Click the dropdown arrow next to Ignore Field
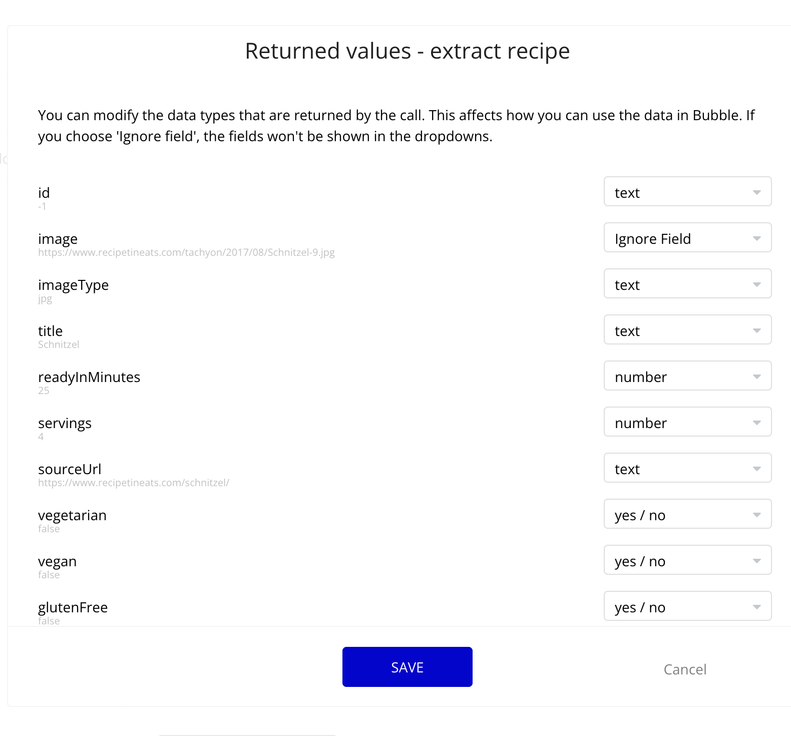 [757, 238]
